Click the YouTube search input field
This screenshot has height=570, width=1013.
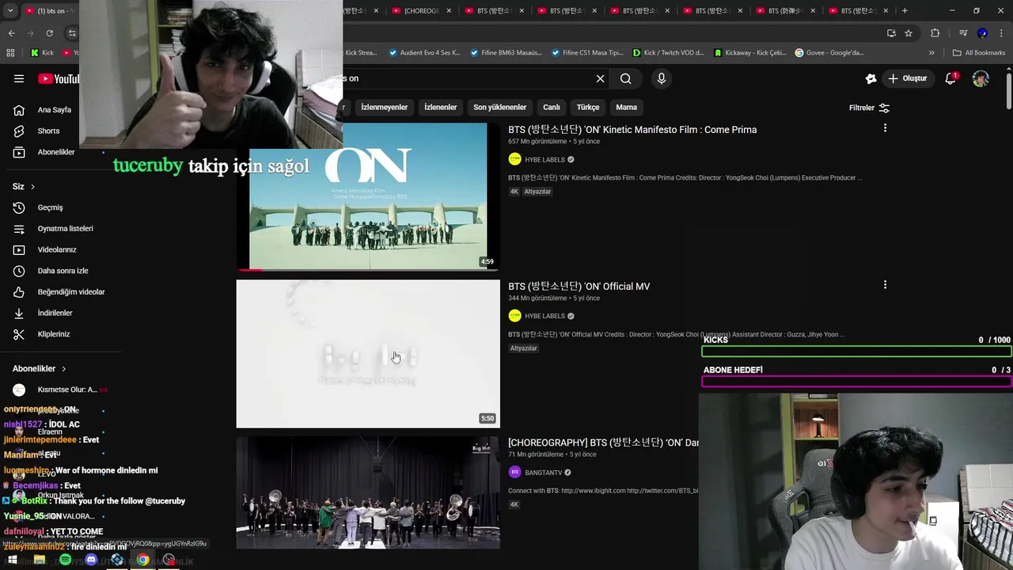pos(467,78)
